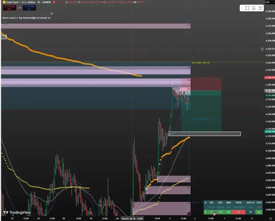Click the long position tool icon in floating toolbar
Screen dimensions: 275x221
click(254, 8)
